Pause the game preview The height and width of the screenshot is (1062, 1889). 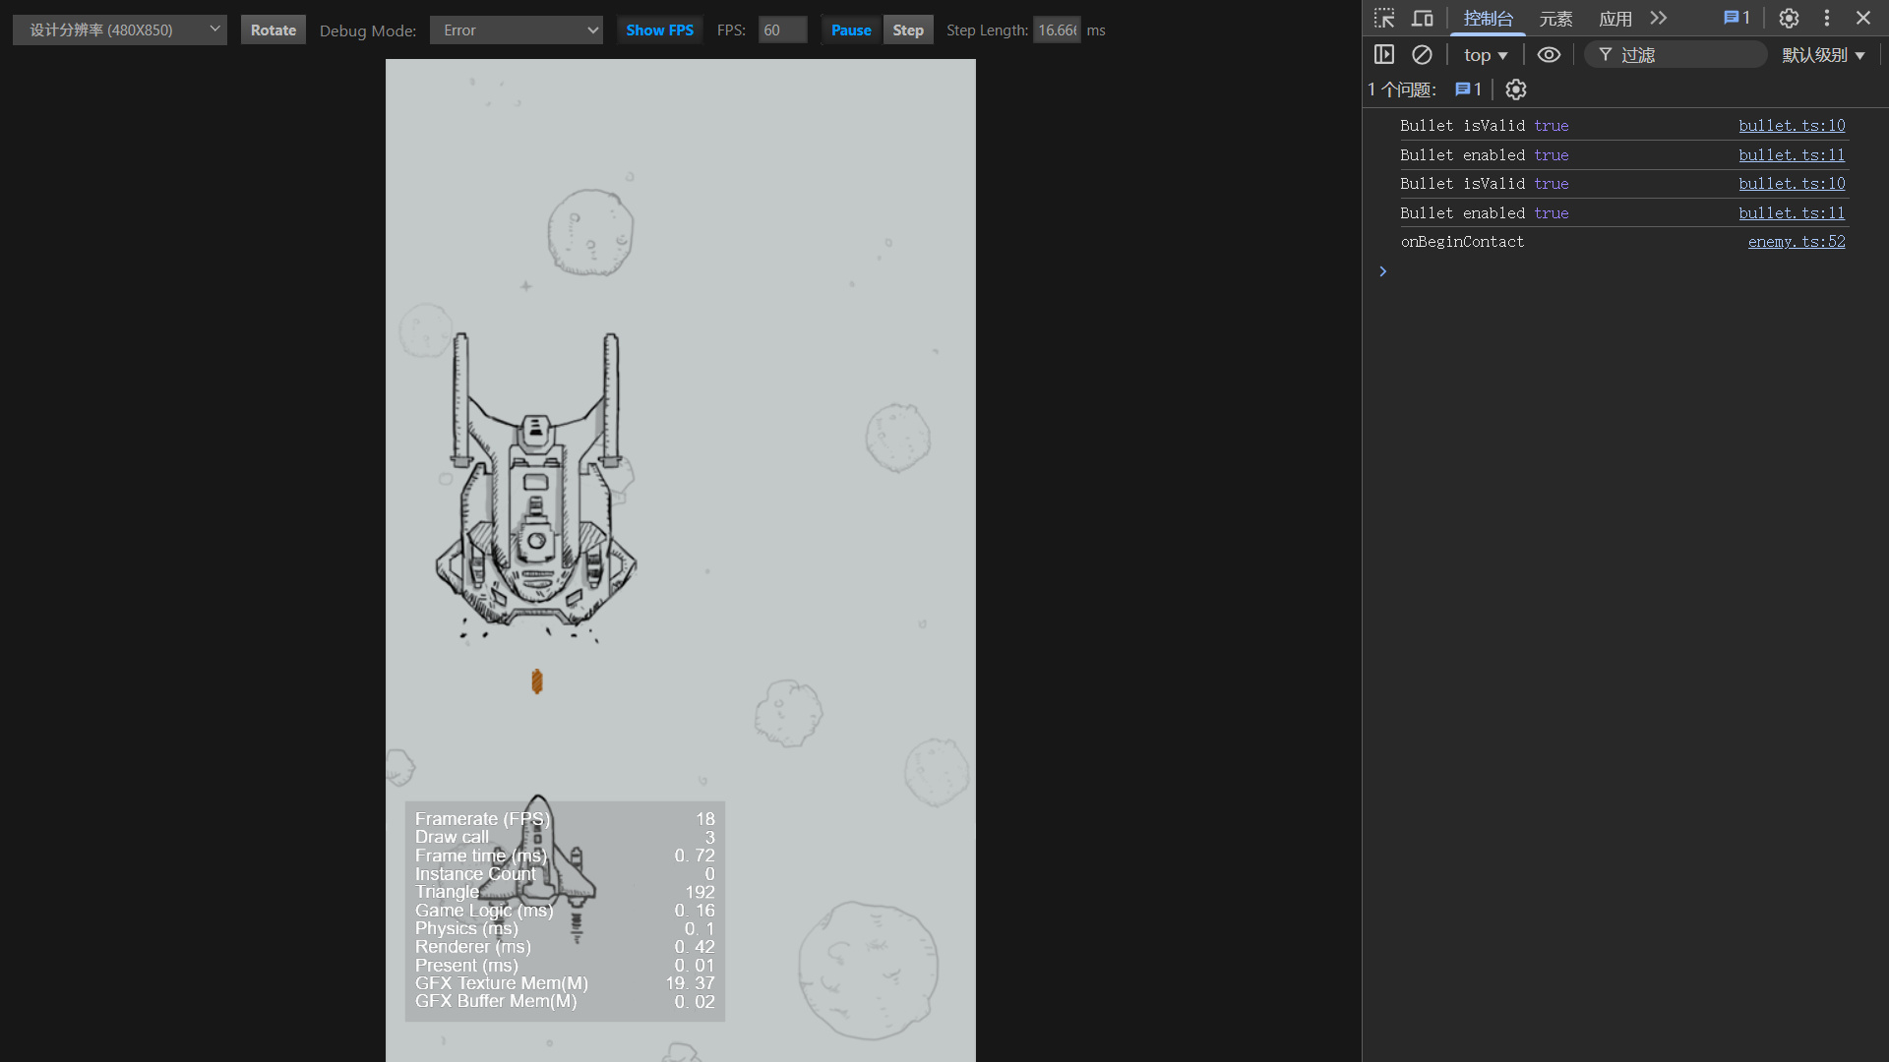pyautogui.click(x=850, y=30)
